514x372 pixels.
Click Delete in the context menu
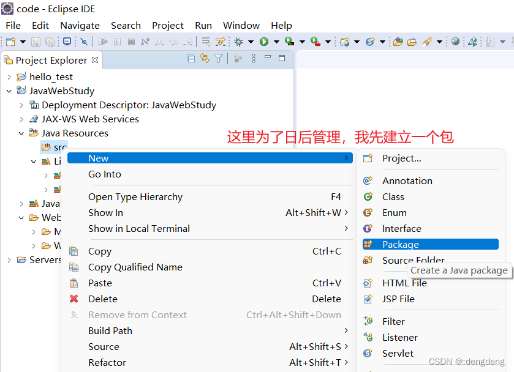(210, 299)
